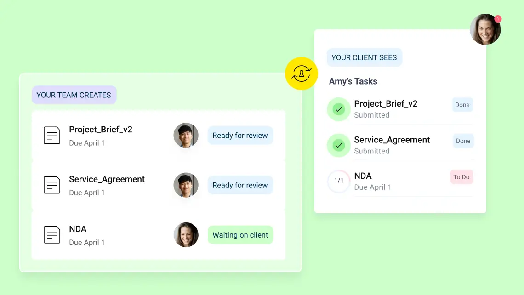524x295 pixels.
Task: Click Submitted under client's Project_Brief_v2
Action: 371,115
